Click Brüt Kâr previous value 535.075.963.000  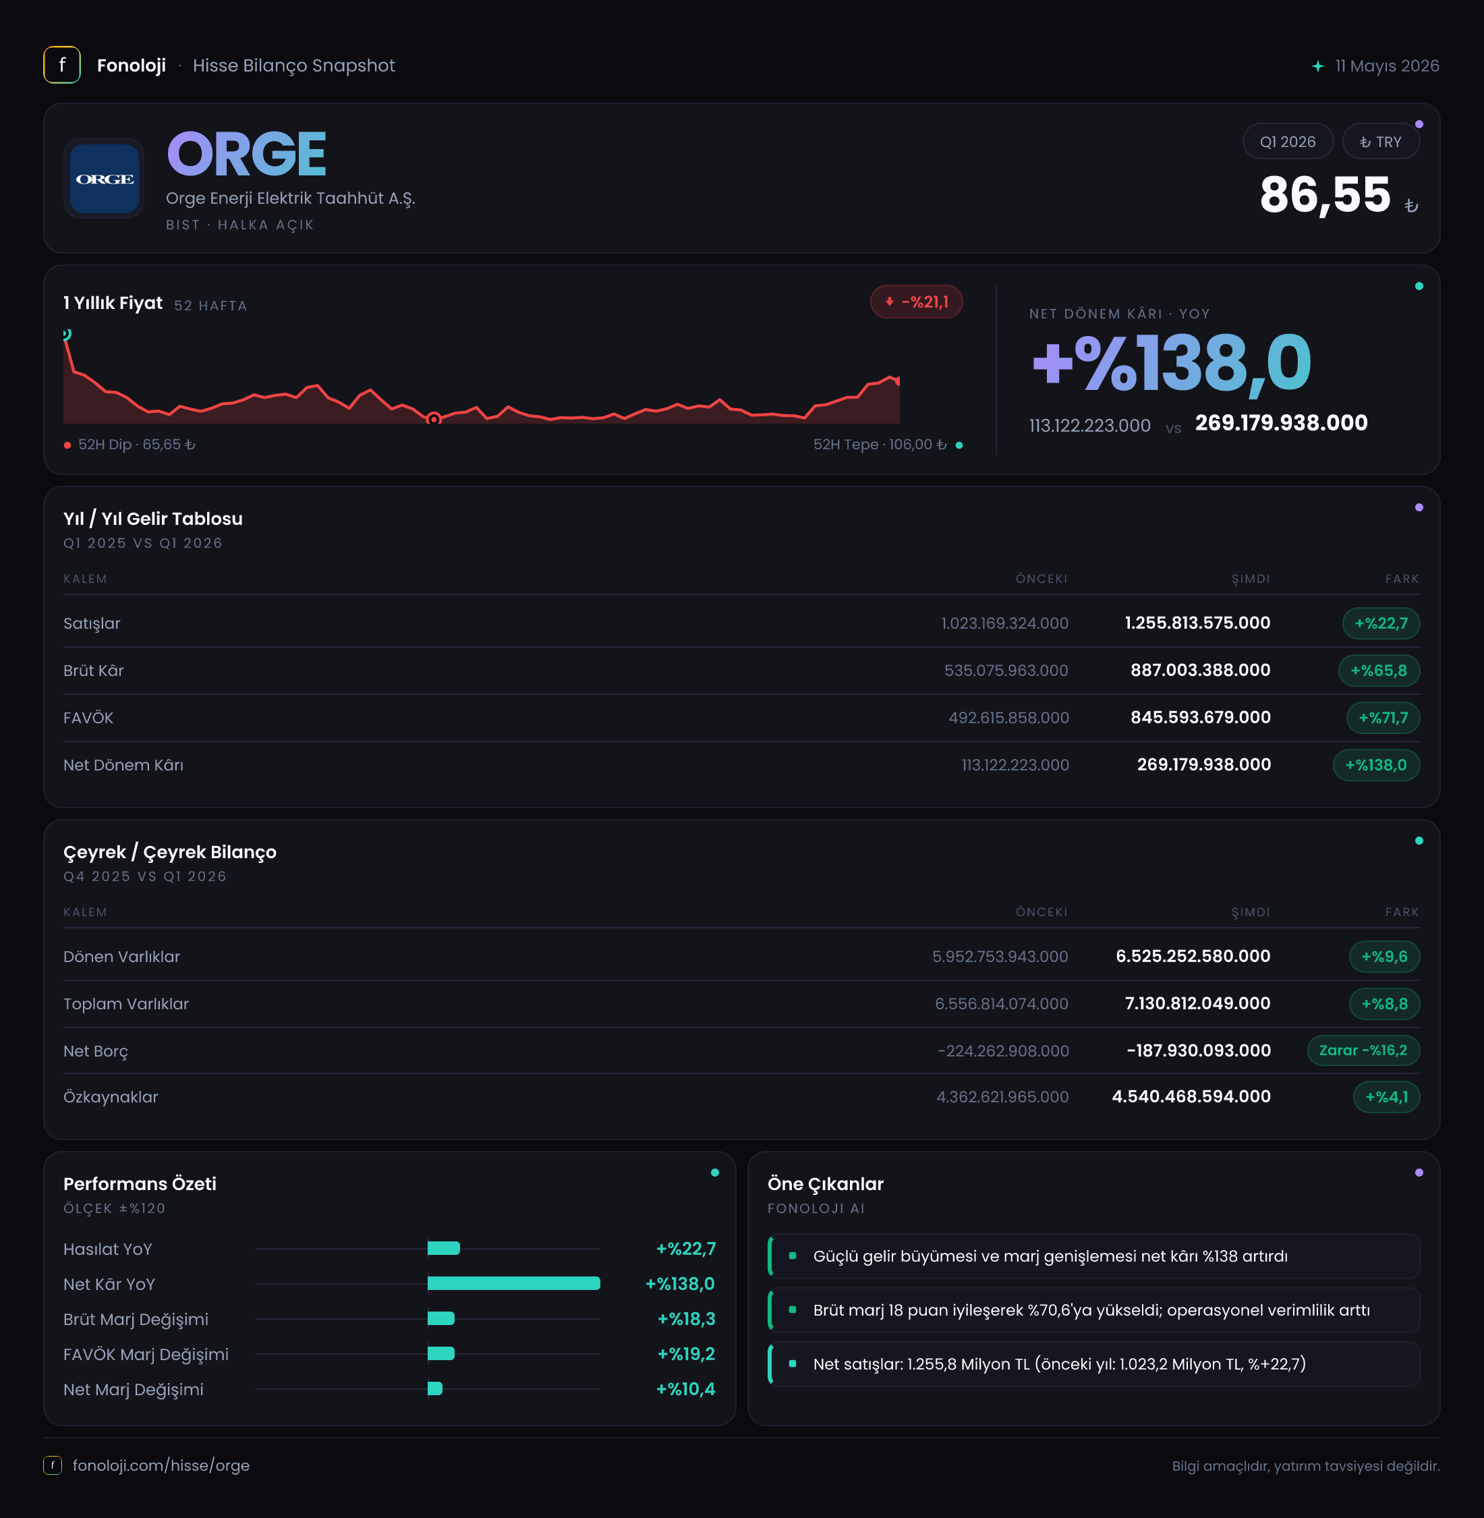[1006, 671]
